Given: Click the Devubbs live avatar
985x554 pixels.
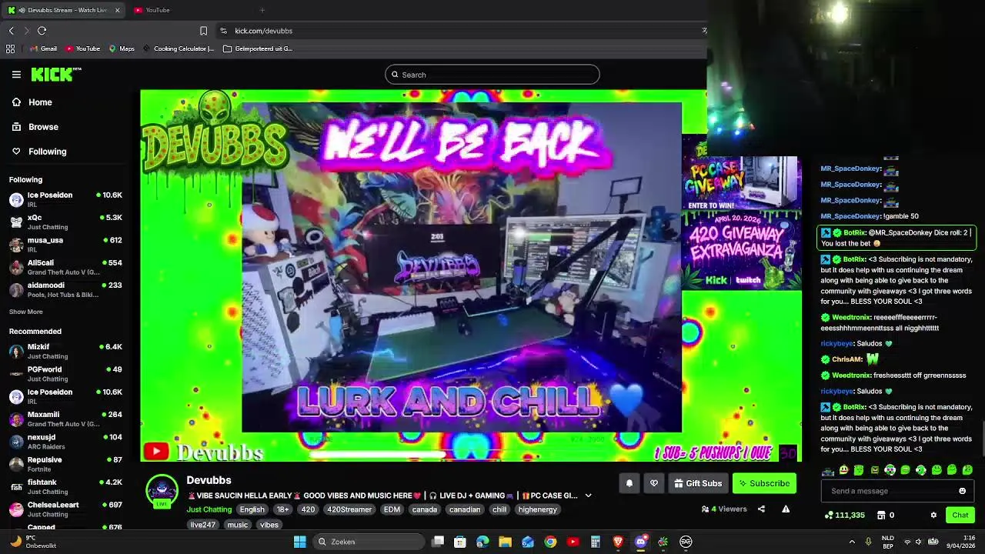Looking at the screenshot, I should tap(162, 491).
